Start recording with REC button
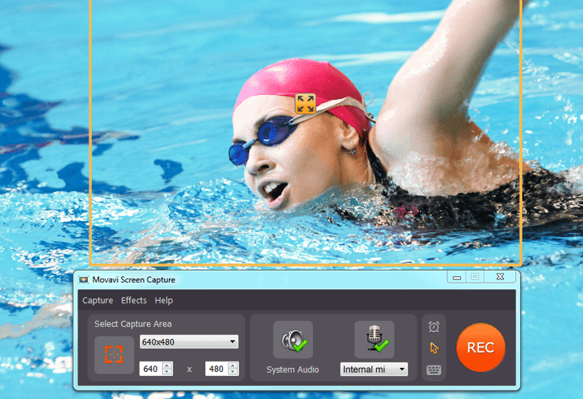Viewport: 583px width, 399px height. 481,348
